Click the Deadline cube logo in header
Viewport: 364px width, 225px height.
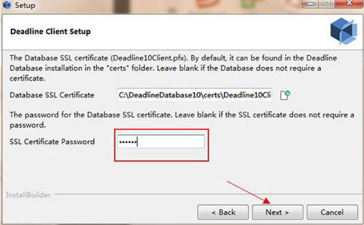point(344,31)
